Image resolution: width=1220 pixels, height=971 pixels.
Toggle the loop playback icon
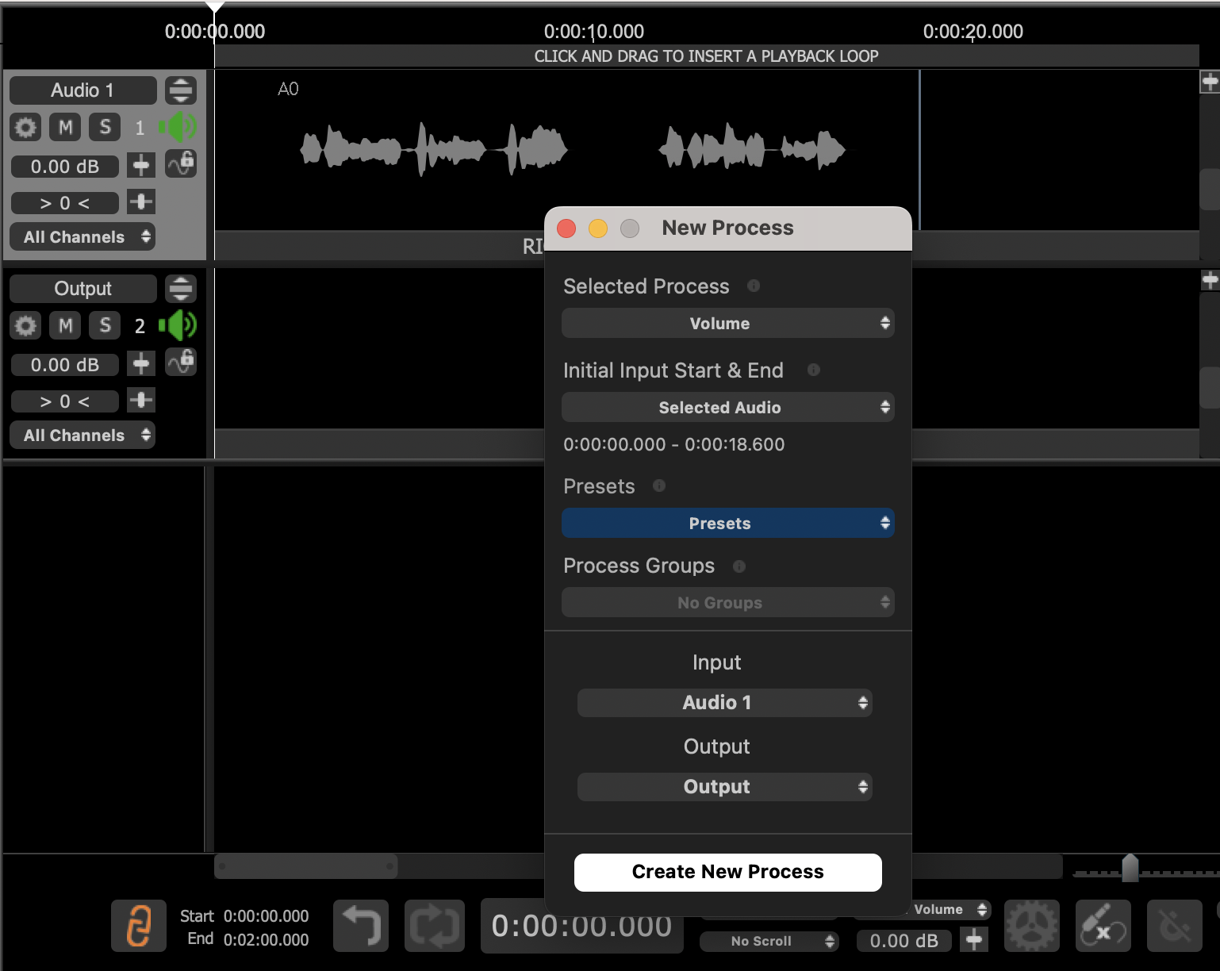pyautogui.click(x=433, y=926)
